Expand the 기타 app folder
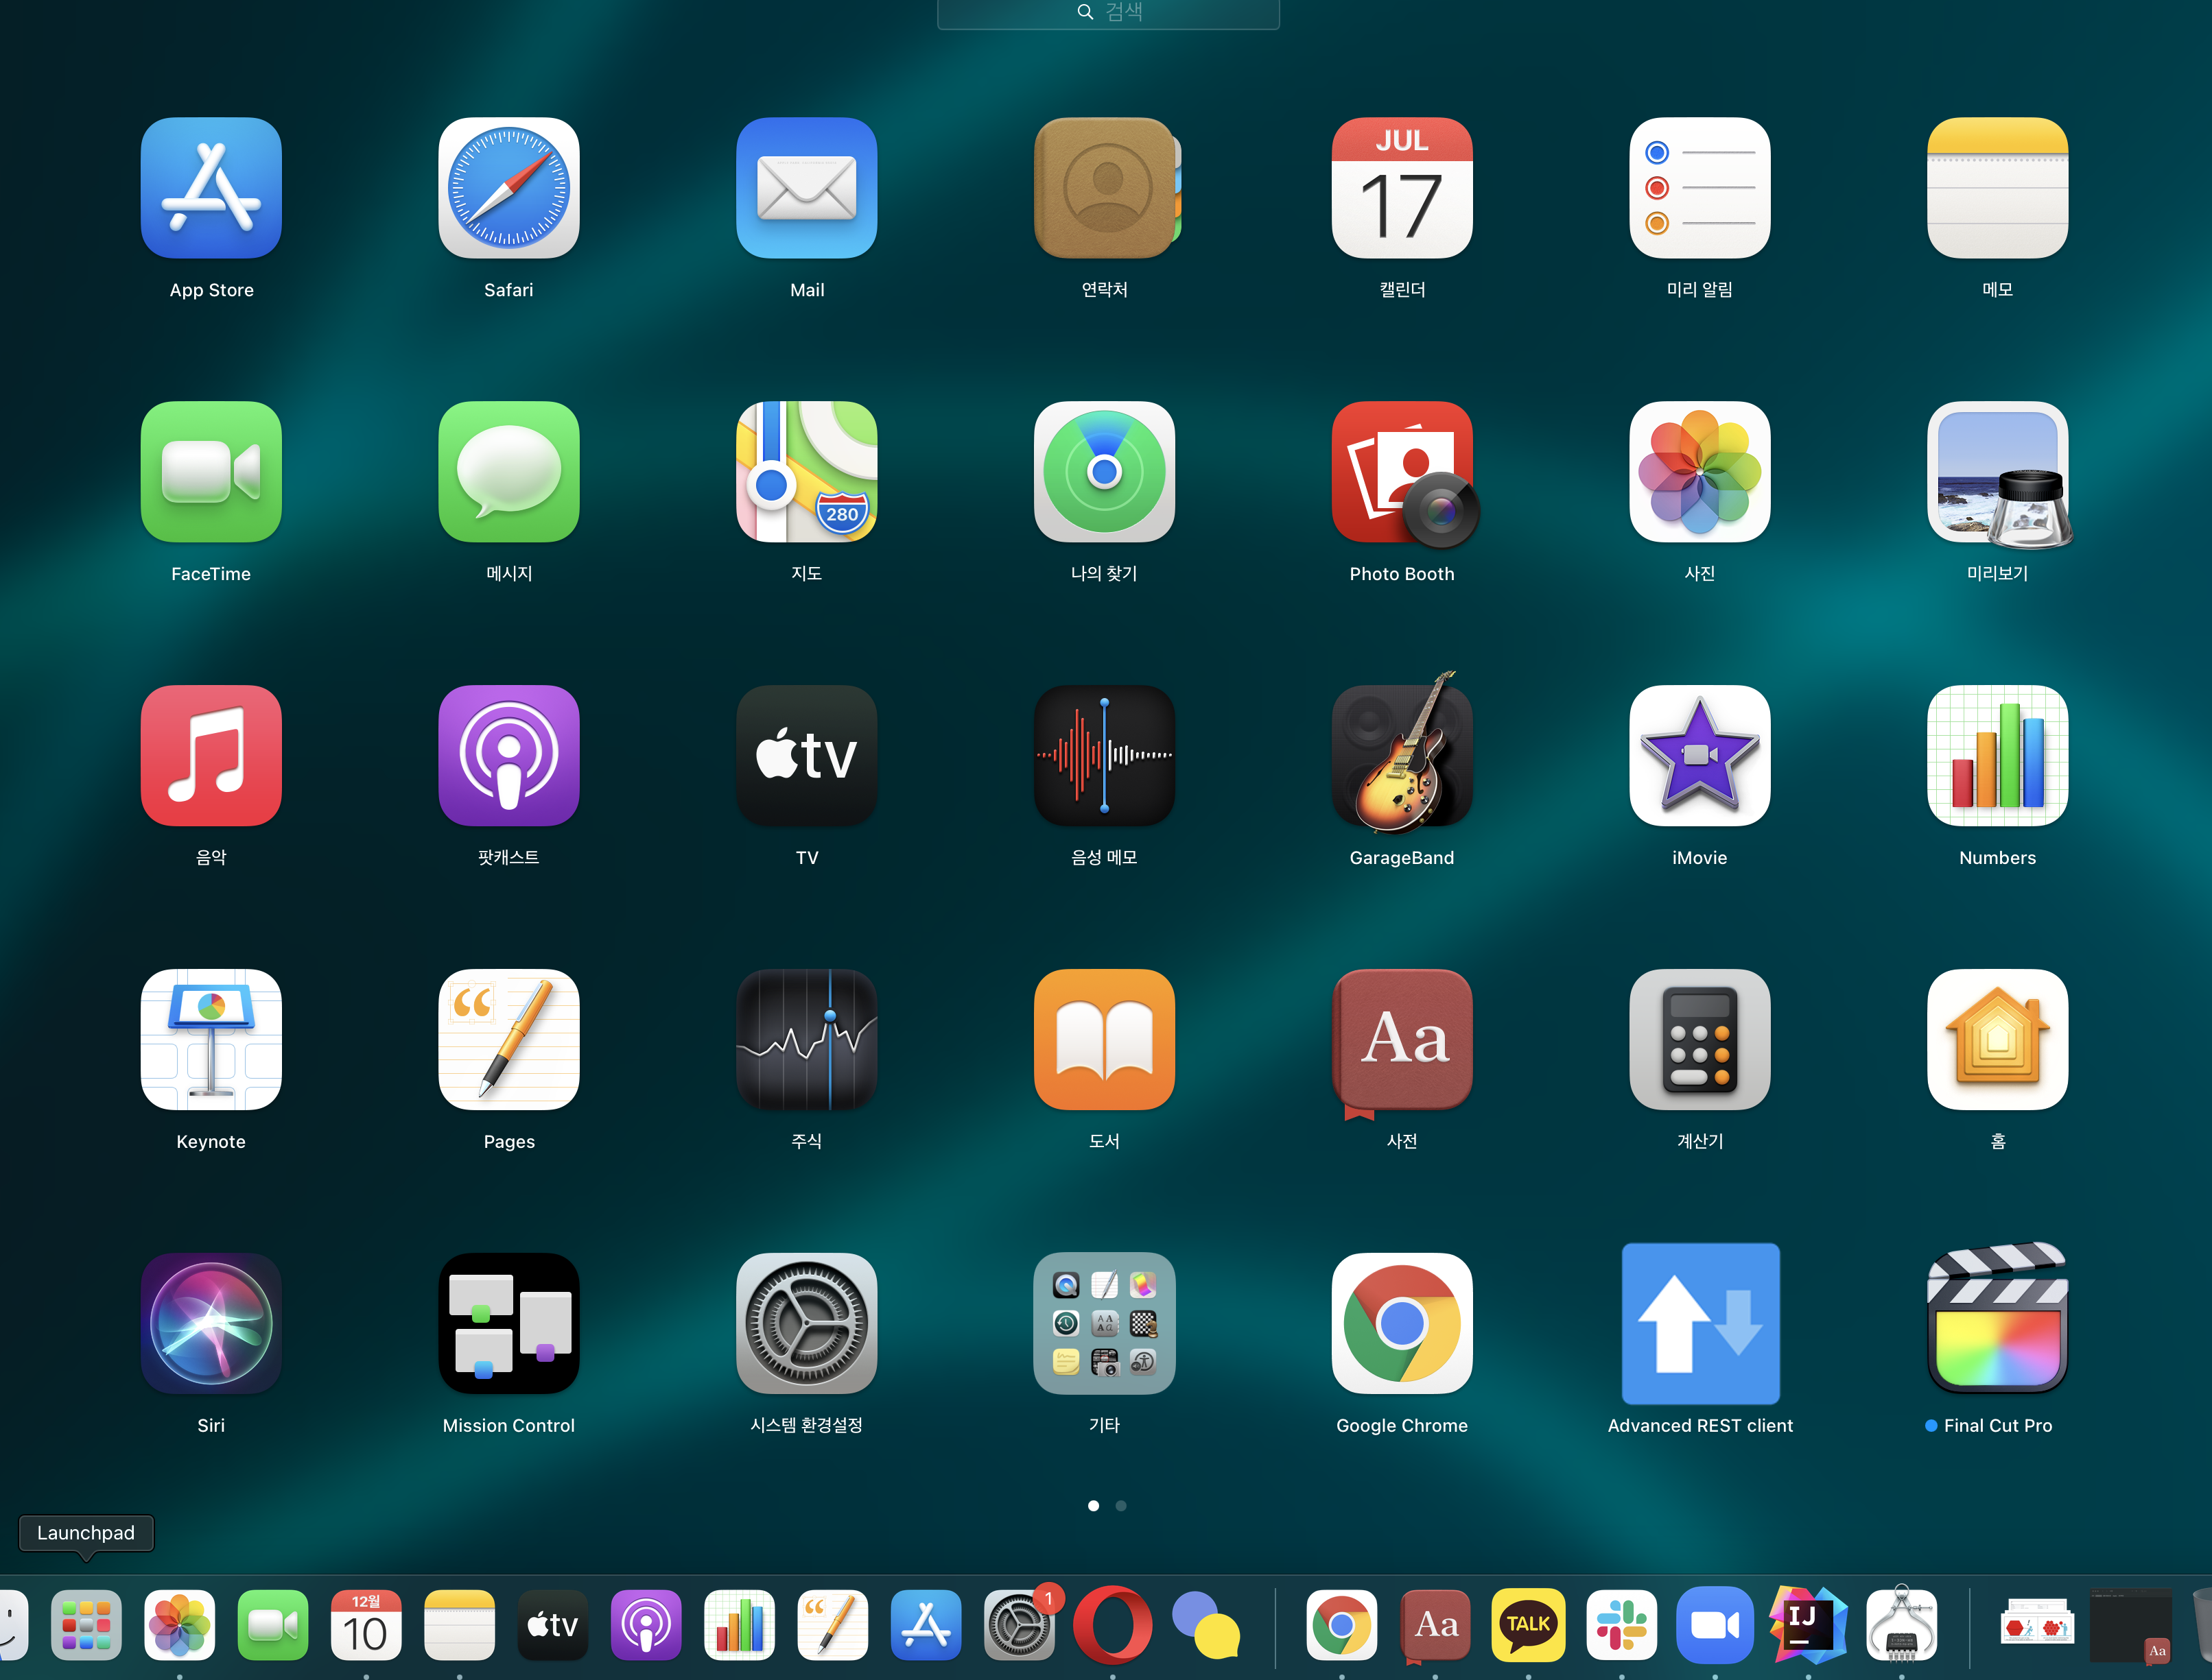Image resolution: width=2212 pixels, height=1680 pixels. [1103, 1322]
